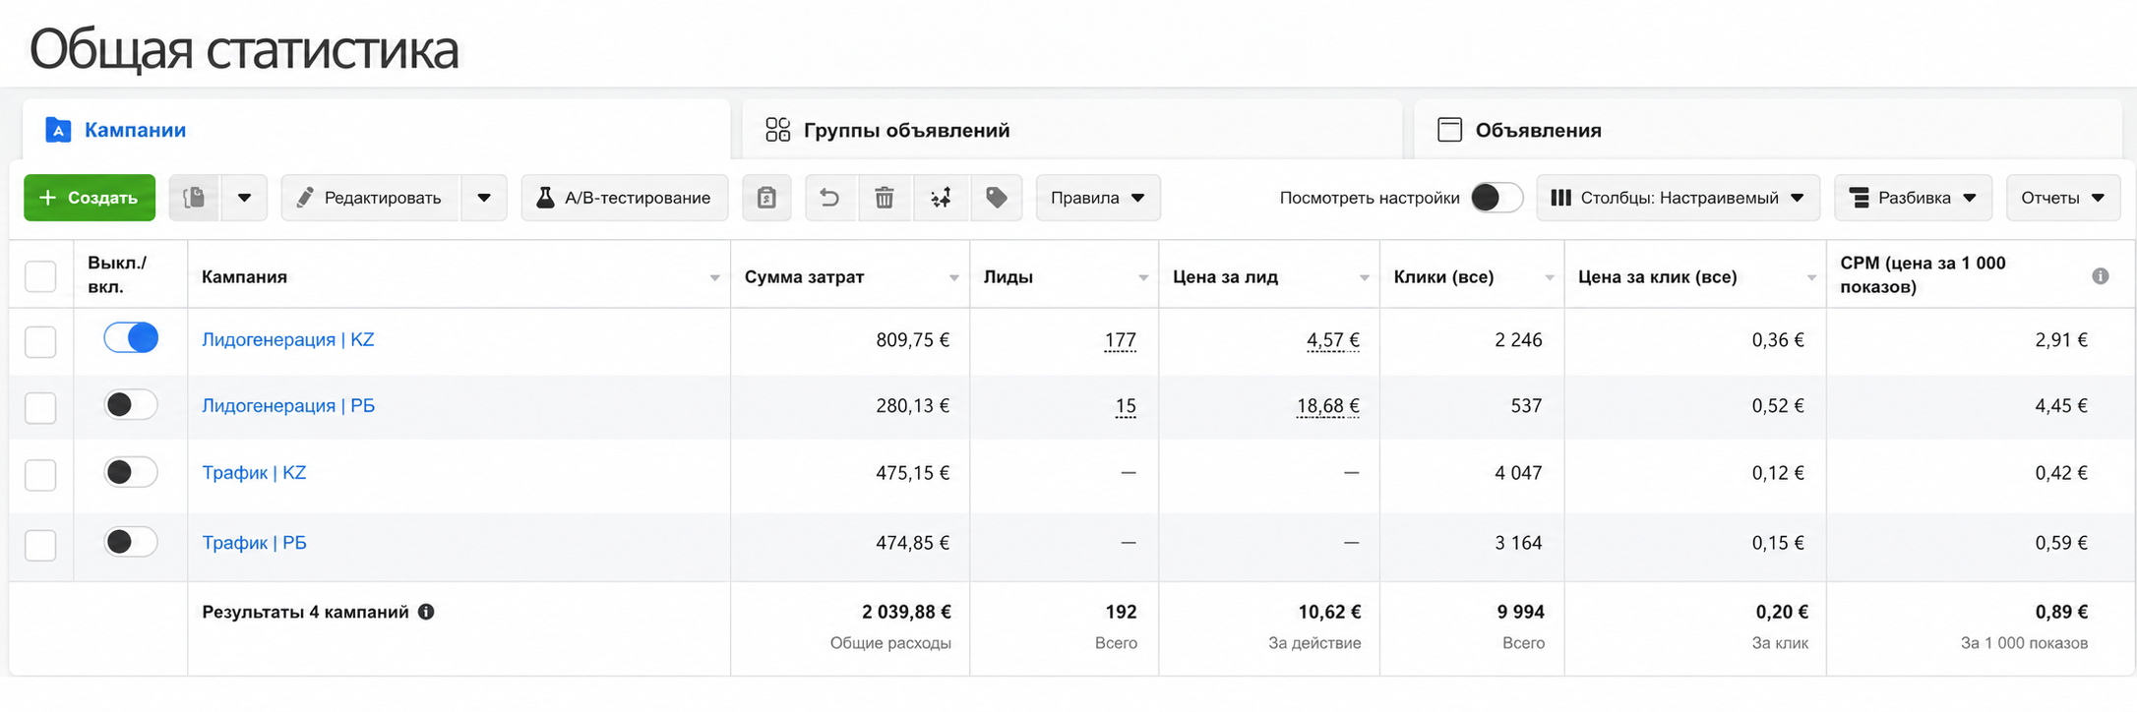Open the Лидогенерация | РБ campaign link
2137x712 pixels.
(x=288, y=405)
